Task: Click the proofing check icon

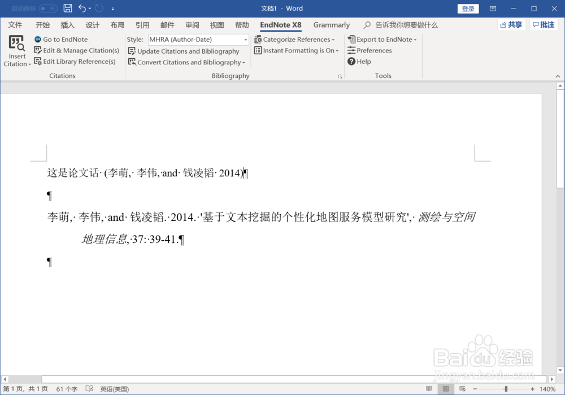Action: pyautogui.click(x=89, y=389)
